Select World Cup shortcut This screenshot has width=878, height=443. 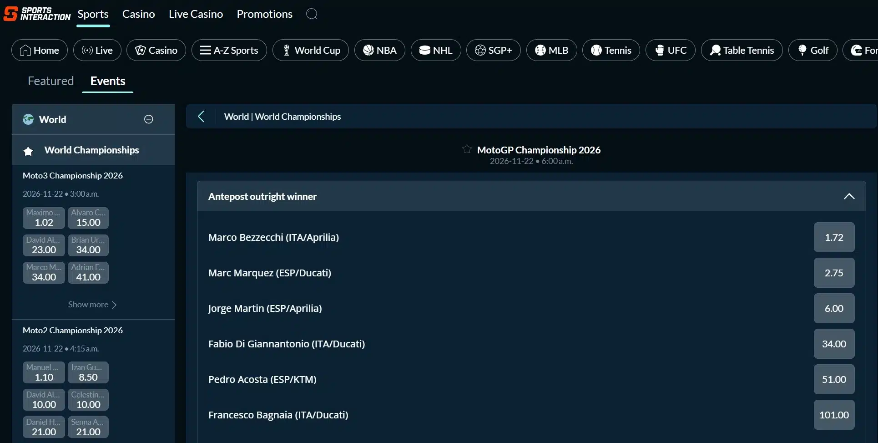point(311,50)
